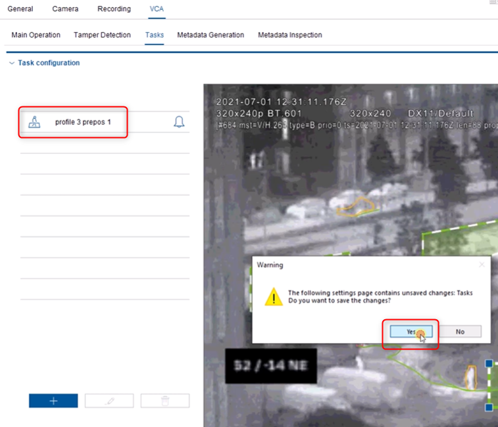
Task: Click the yellow warning triangle in the dialog
Action: pos(274,296)
